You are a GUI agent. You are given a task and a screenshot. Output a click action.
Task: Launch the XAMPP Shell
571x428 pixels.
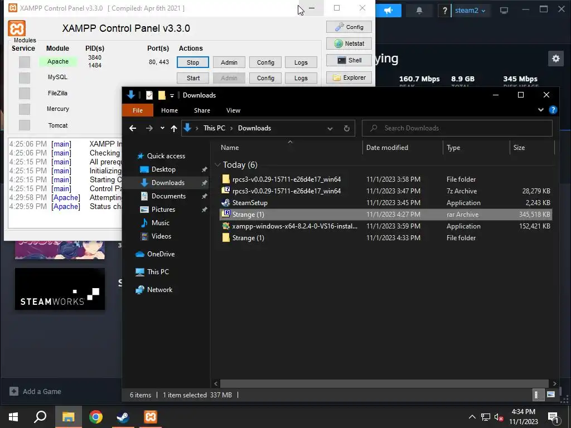pos(349,60)
